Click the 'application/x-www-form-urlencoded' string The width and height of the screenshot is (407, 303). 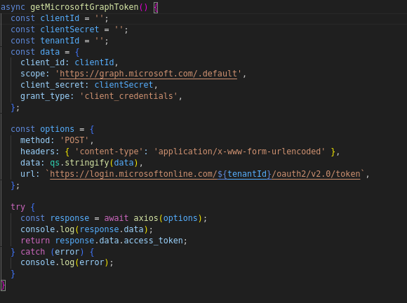click(239, 151)
